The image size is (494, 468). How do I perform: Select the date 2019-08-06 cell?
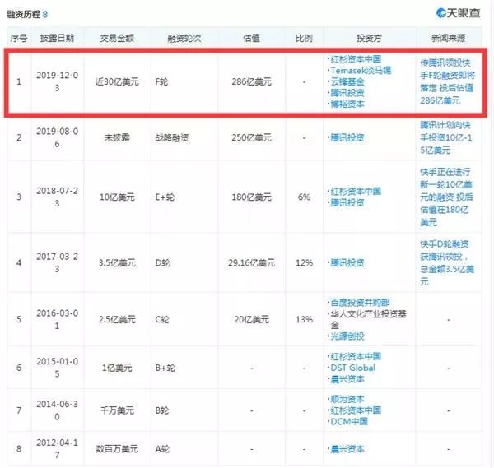pos(57,137)
